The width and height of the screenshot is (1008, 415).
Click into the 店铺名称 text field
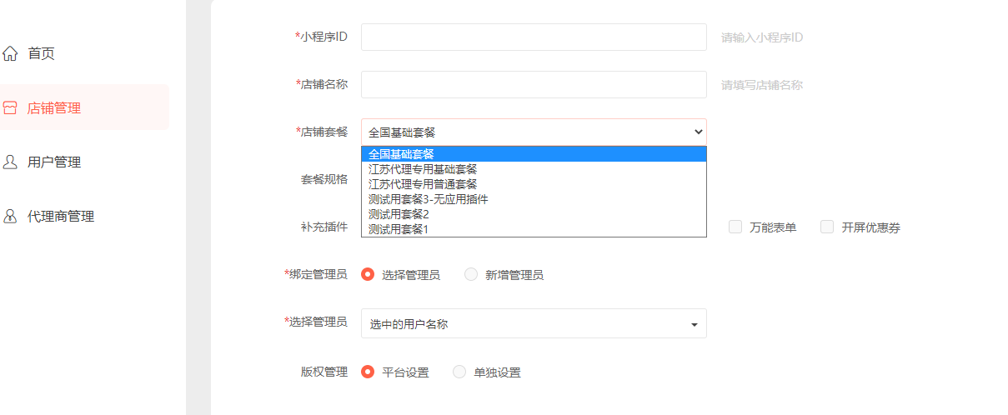pos(534,84)
